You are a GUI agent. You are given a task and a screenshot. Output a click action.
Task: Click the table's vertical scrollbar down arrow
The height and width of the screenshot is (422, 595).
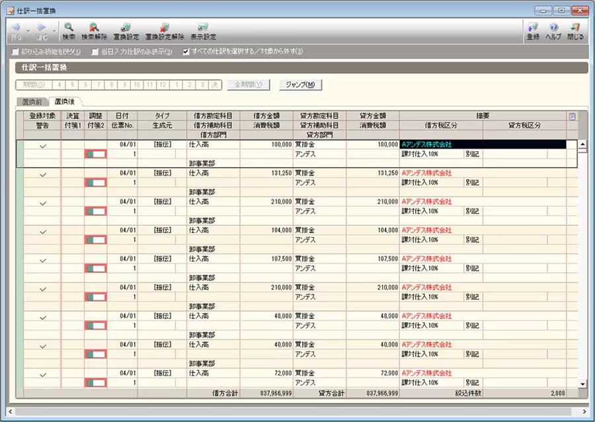pos(582,384)
